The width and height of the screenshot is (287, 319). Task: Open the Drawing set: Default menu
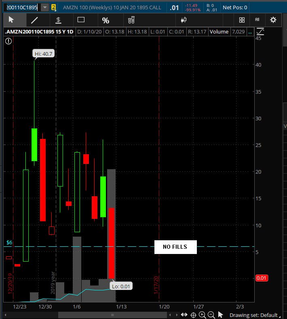[255, 315]
